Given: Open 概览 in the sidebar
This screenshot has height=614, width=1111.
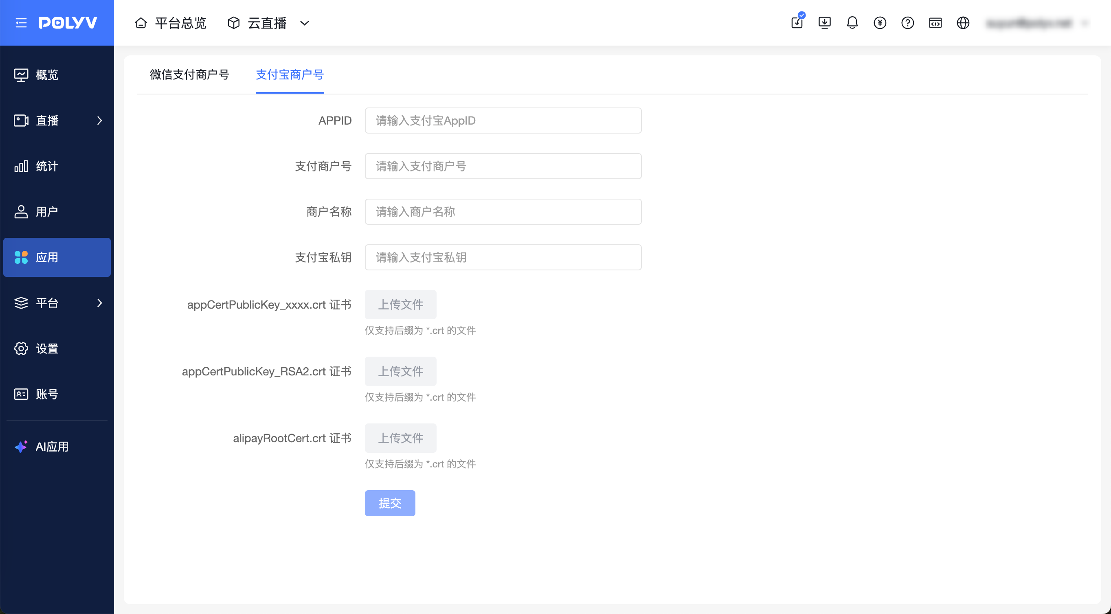Looking at the screenshot, I should tap(57, 75).
